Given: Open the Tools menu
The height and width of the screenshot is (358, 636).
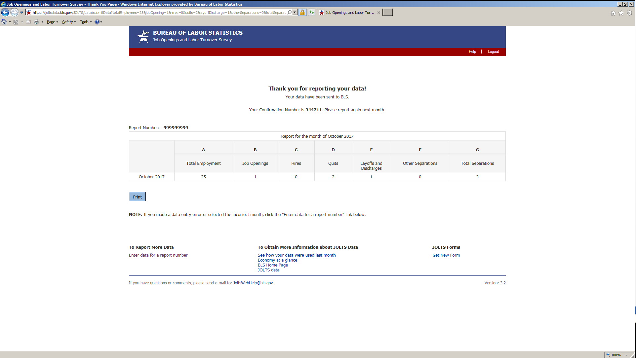Looking at the screenshot, I should (x=85, y=22).
